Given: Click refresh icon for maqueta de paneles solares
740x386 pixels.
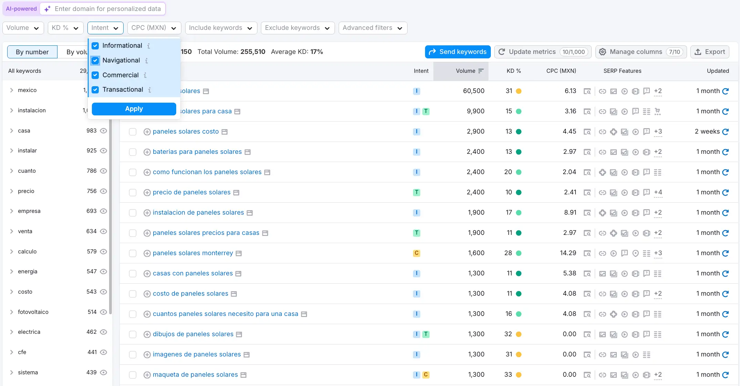Looking at the screenshot, I should click(726, 375).
